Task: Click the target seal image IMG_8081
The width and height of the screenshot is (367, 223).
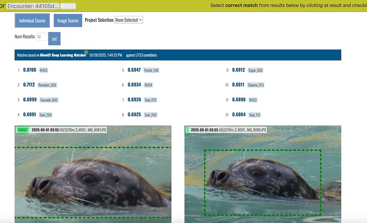Action: coord(93,181)
